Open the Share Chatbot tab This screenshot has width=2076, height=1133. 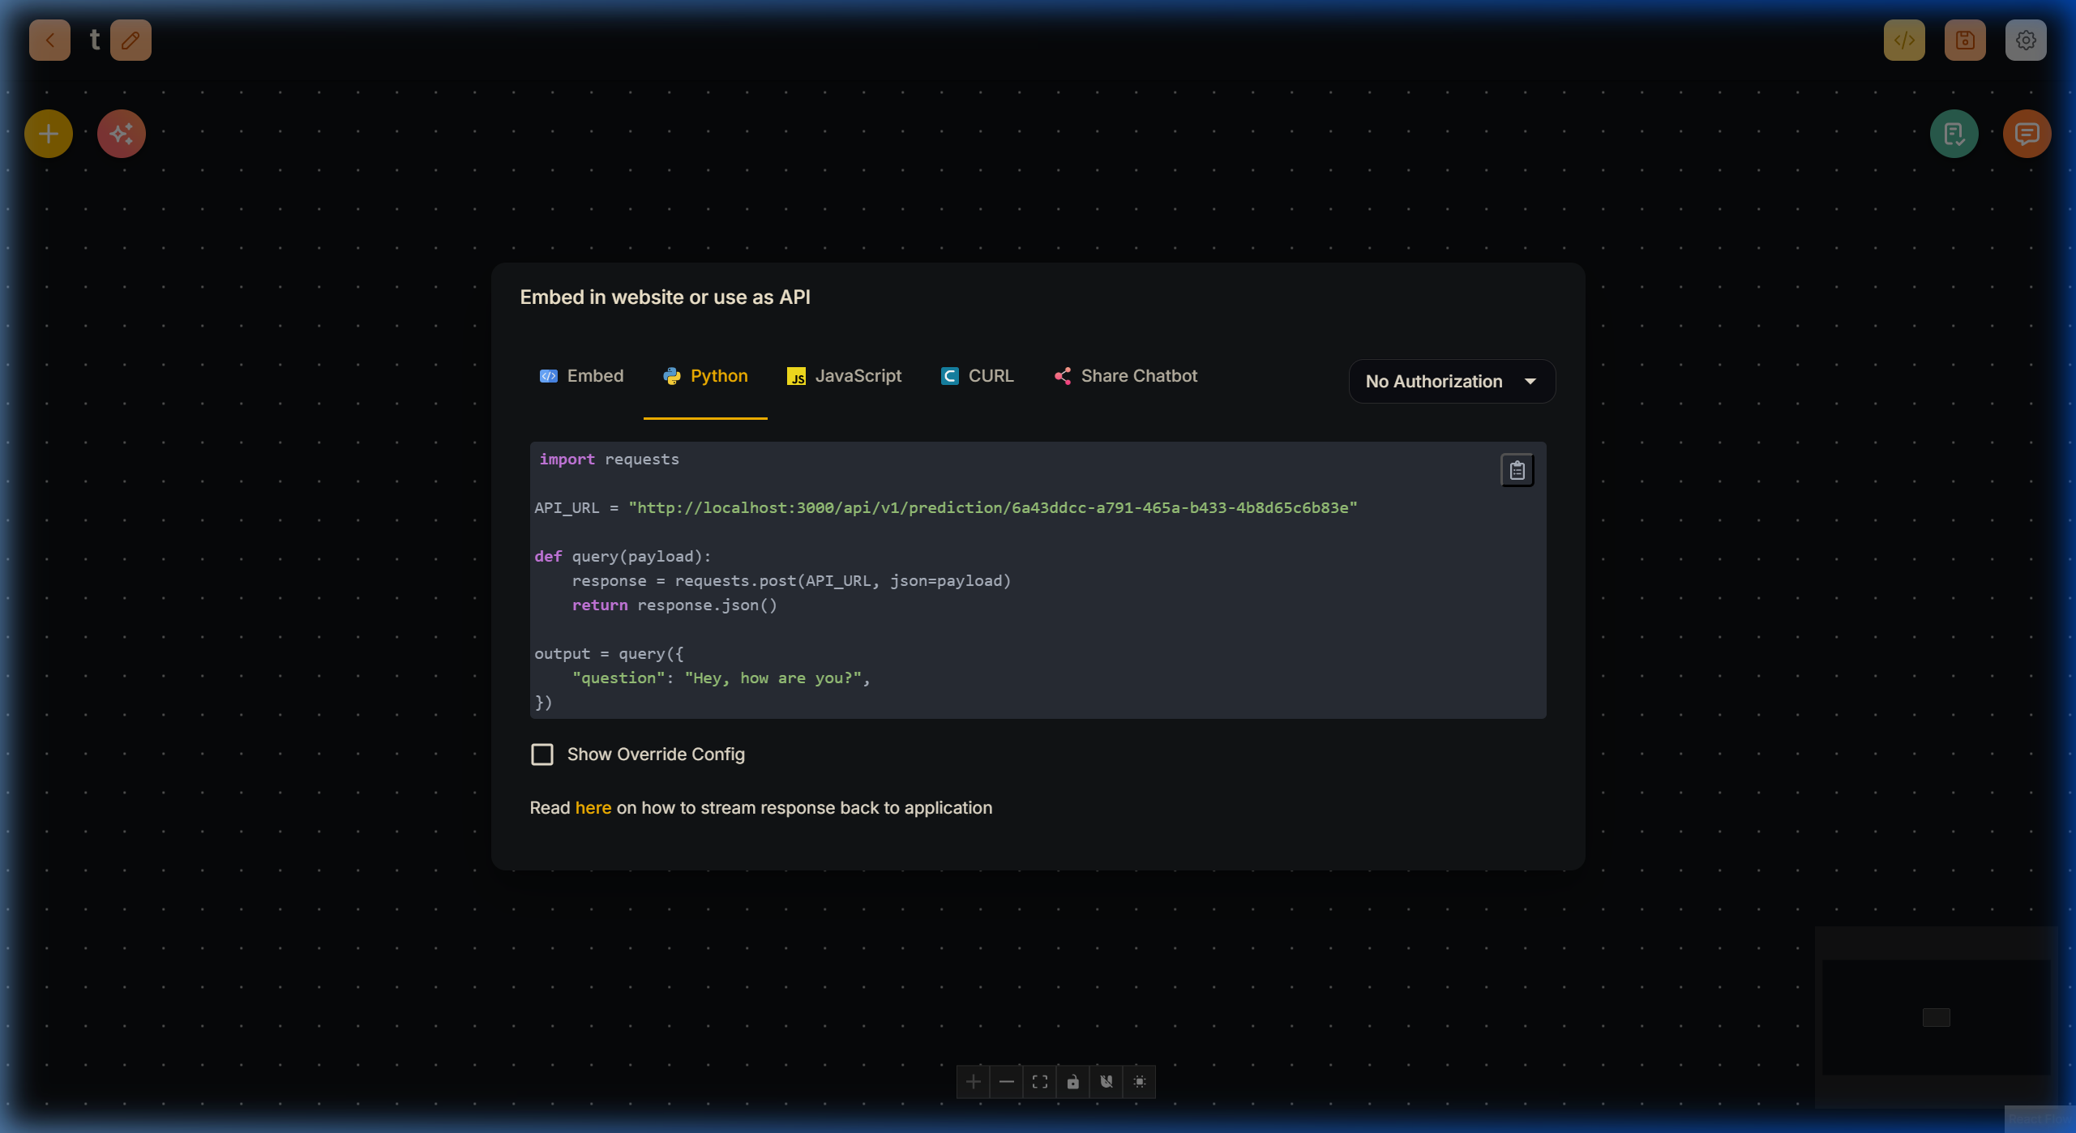click(x=1126, y=376)
